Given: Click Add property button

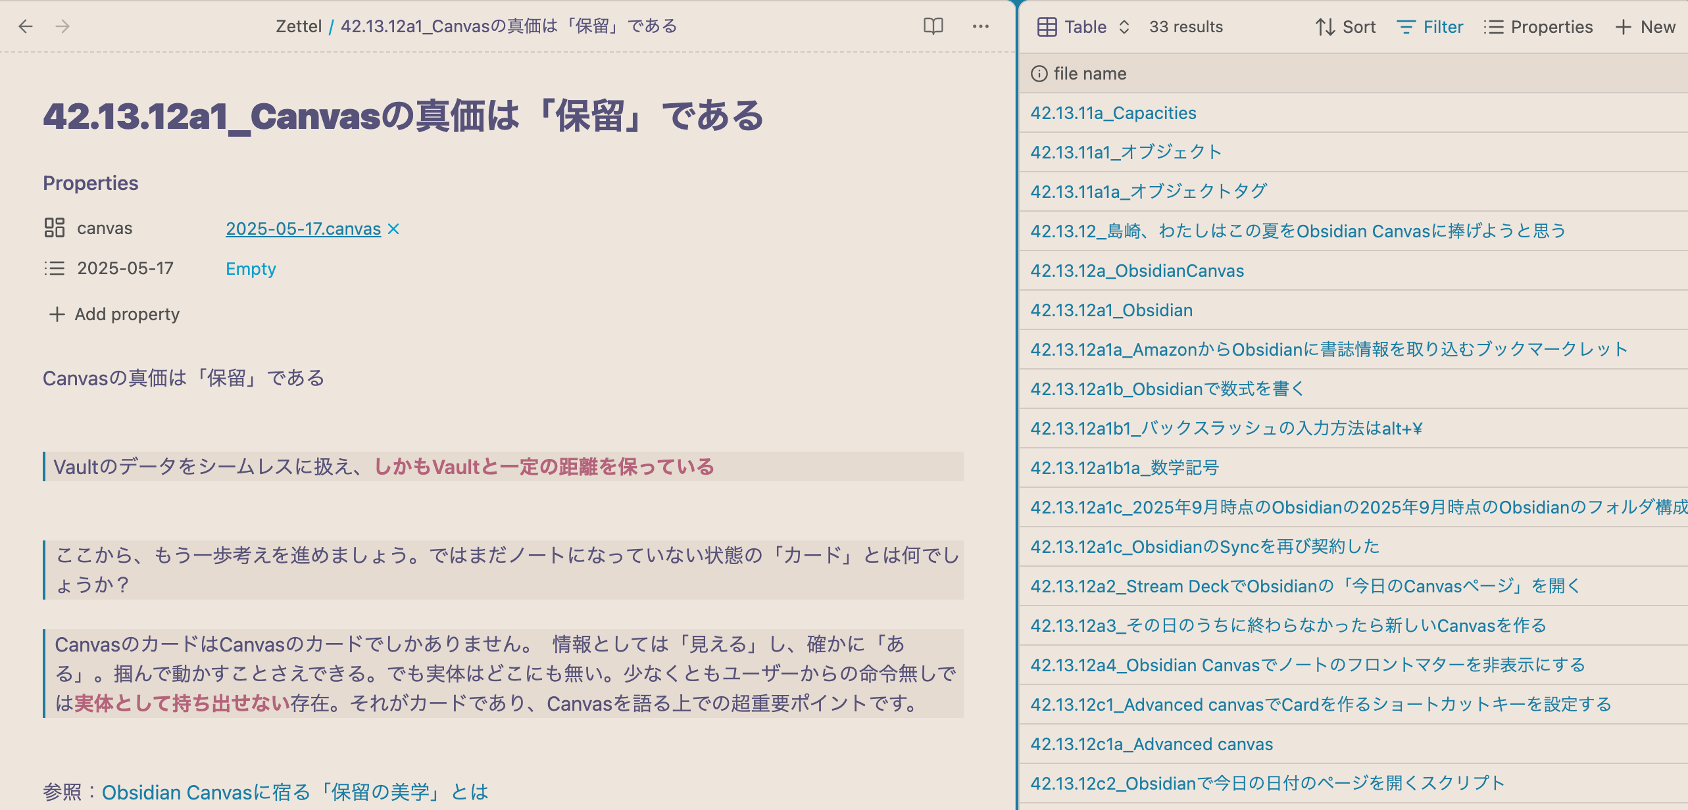Looking at the screenshot, I should coord(114,314).
